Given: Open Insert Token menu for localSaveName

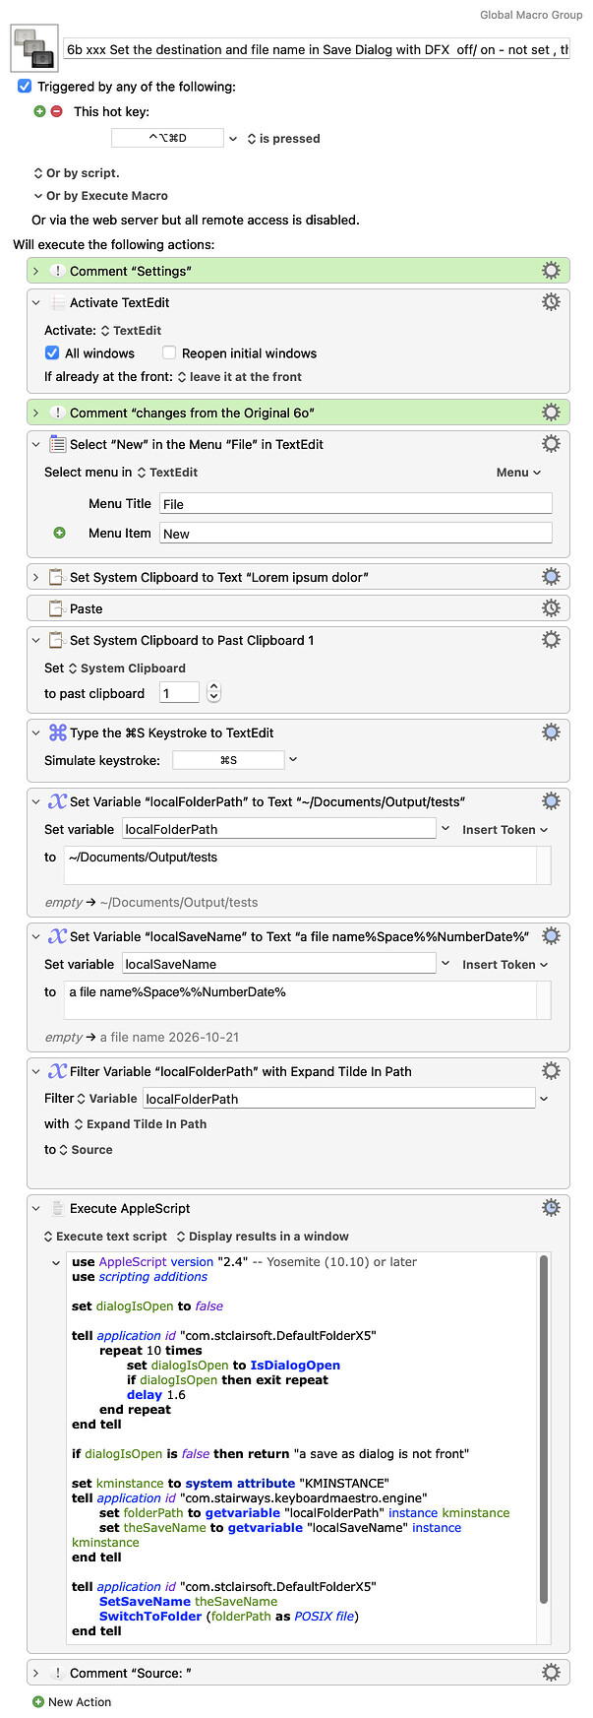Looking at the screenshot, I should (x=505, y=965).
